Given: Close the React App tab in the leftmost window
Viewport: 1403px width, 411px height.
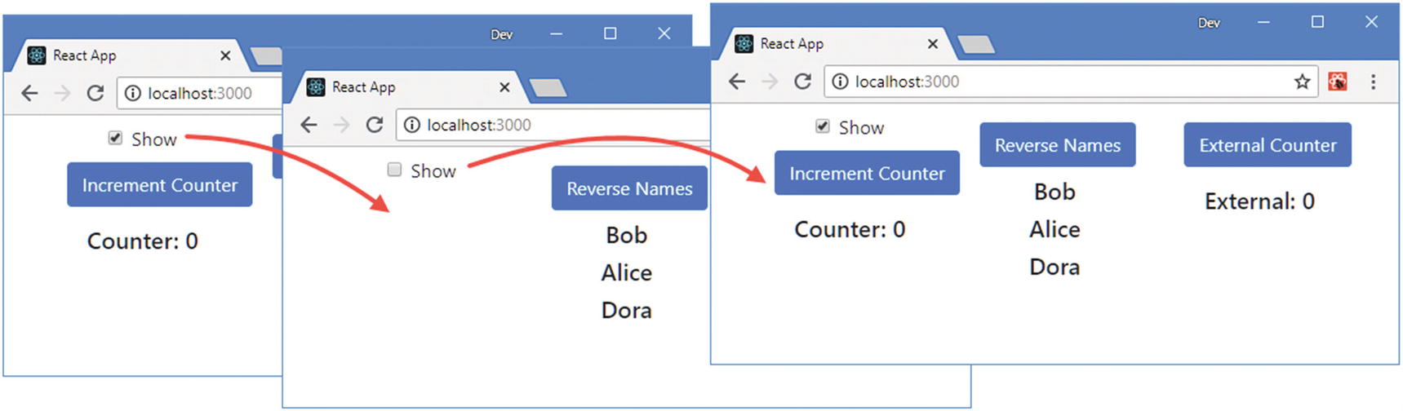Looking at the screenshot, I should click(x=225, y=55).
